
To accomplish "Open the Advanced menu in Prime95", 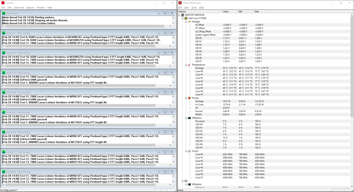I will pyautogui.click(x=19, y=7).
